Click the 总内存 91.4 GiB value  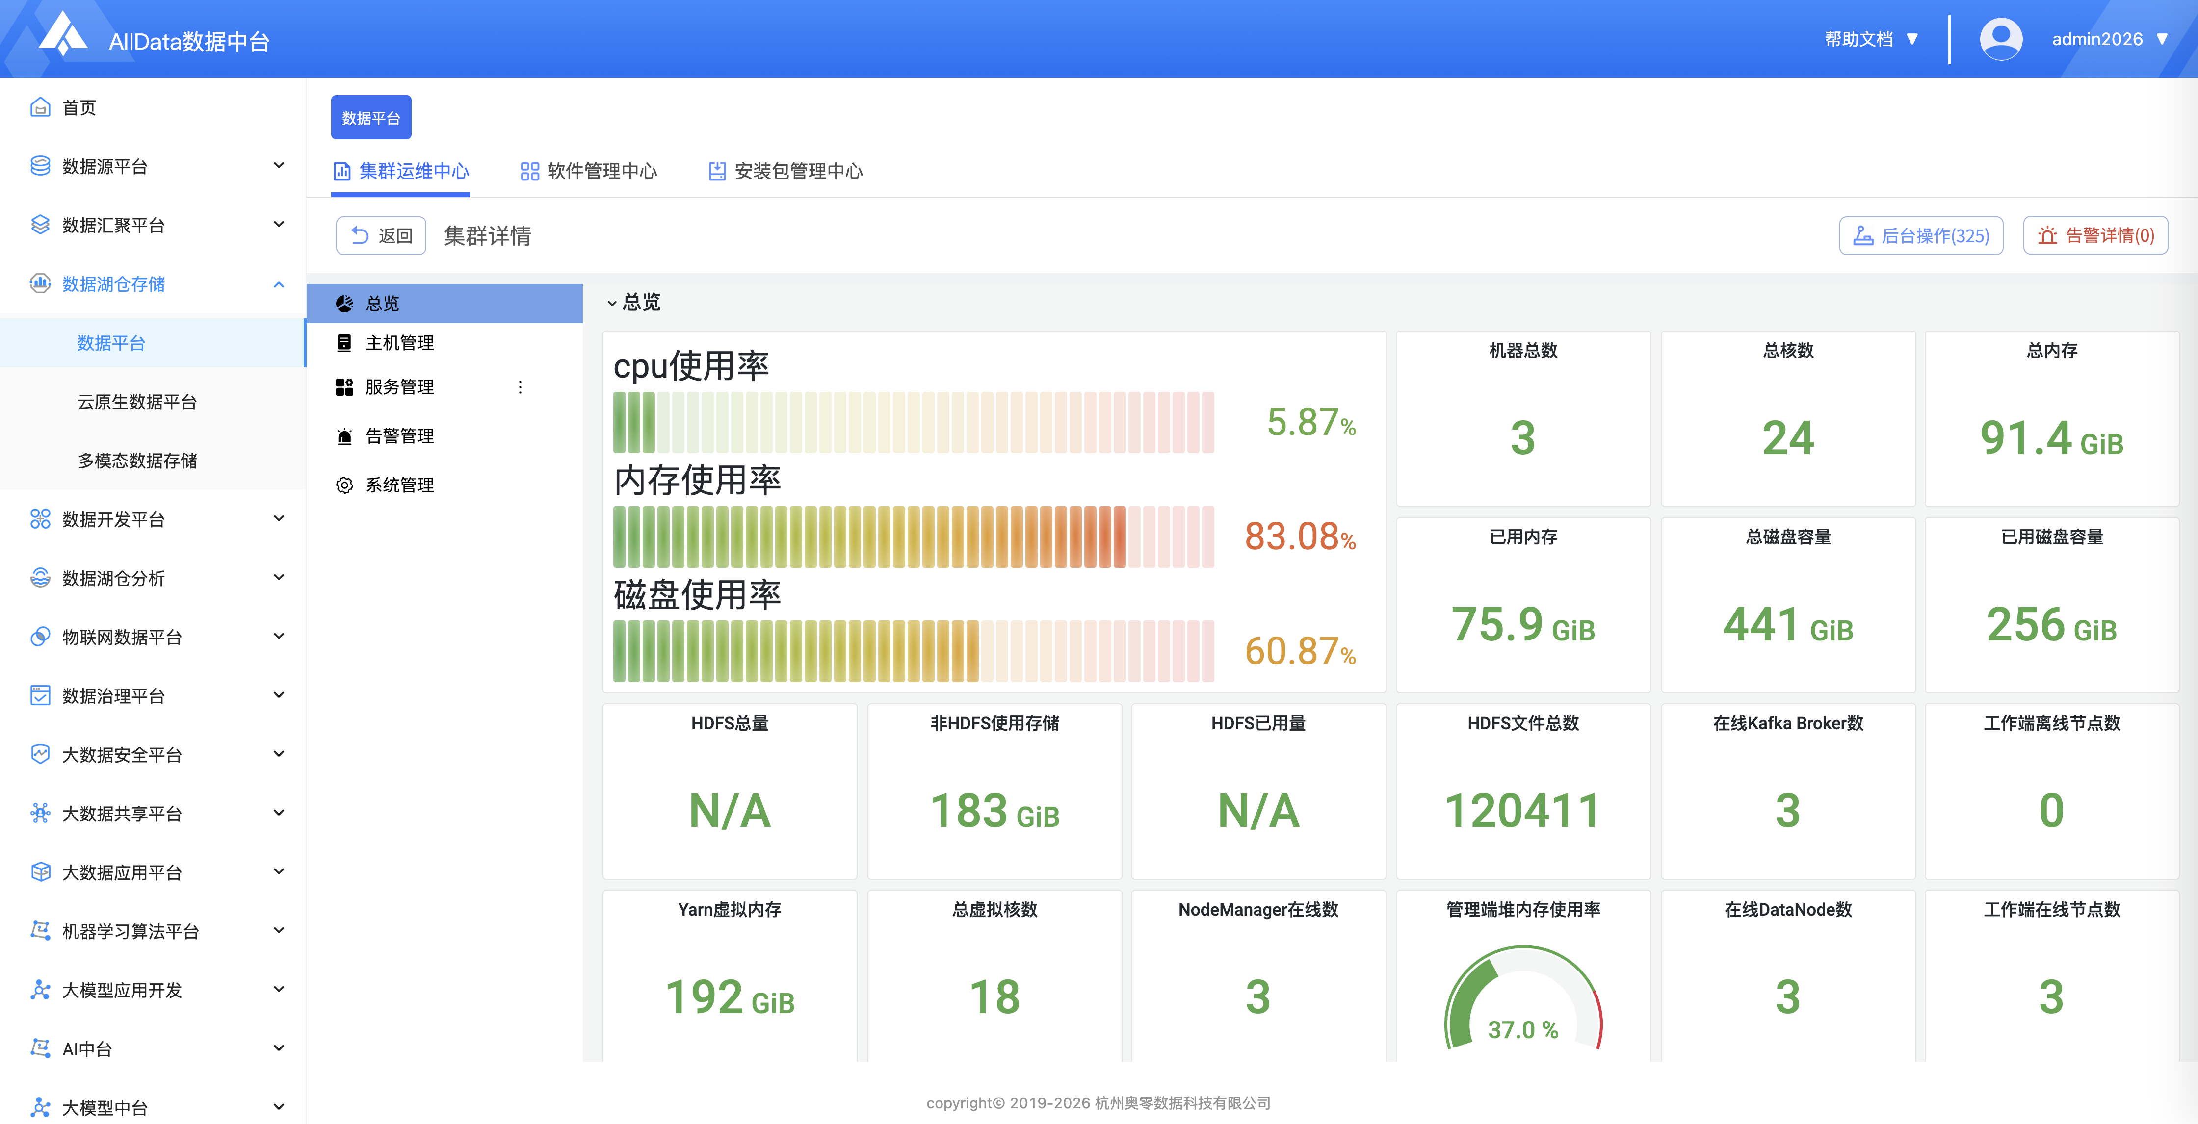[x=2051, y=438]
